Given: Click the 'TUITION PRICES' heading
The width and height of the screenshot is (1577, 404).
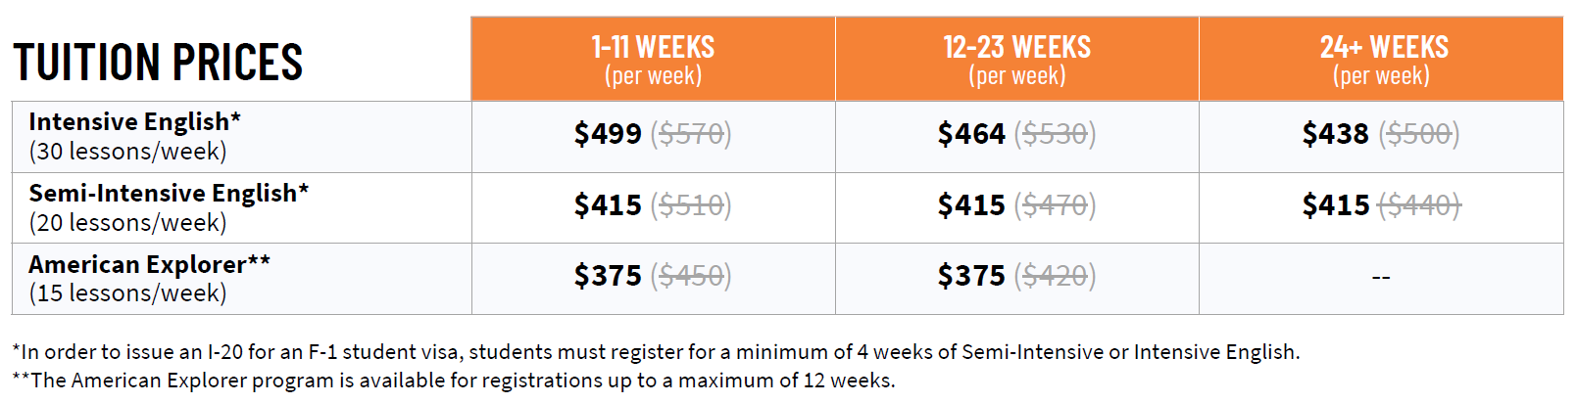Looking at the screenshot, I should pos(158,62).
